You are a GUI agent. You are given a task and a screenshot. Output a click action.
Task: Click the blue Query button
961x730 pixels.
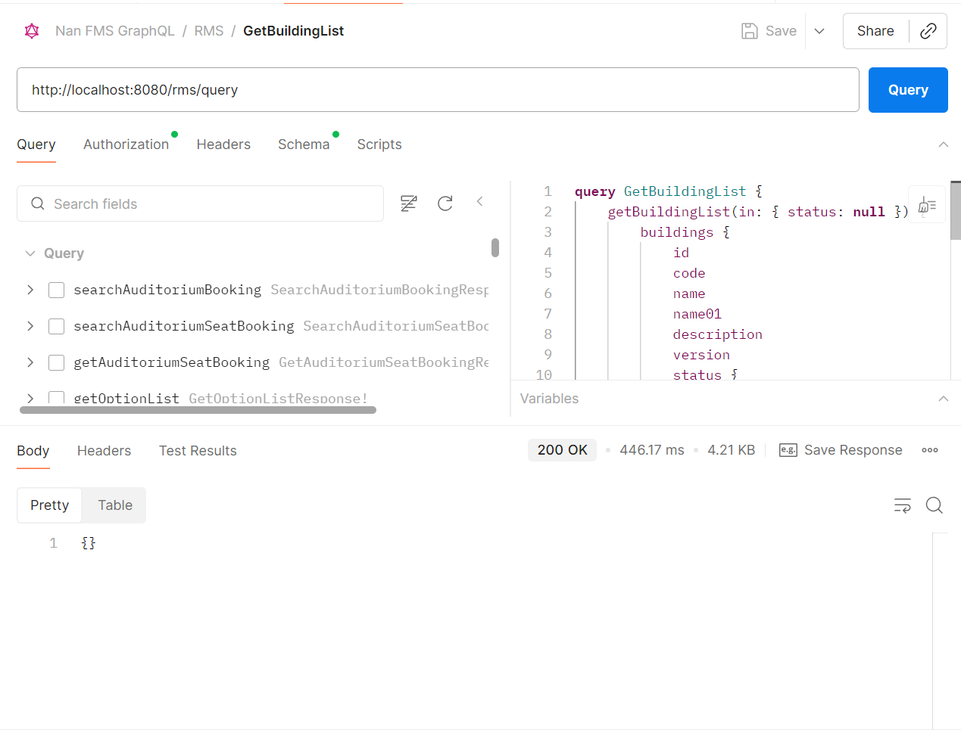coord(908,90)
